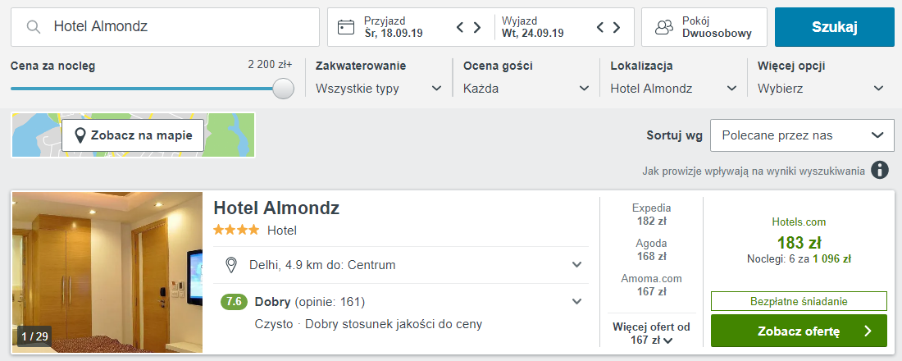This screenshot has width=902, height=361.
Task: Open the Ocena gości dropdown
Action: tap(526, 89)
